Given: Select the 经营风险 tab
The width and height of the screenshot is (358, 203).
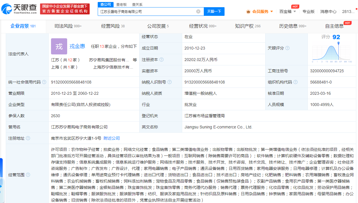Looking at the screenshot, I should tap(113, 26).
